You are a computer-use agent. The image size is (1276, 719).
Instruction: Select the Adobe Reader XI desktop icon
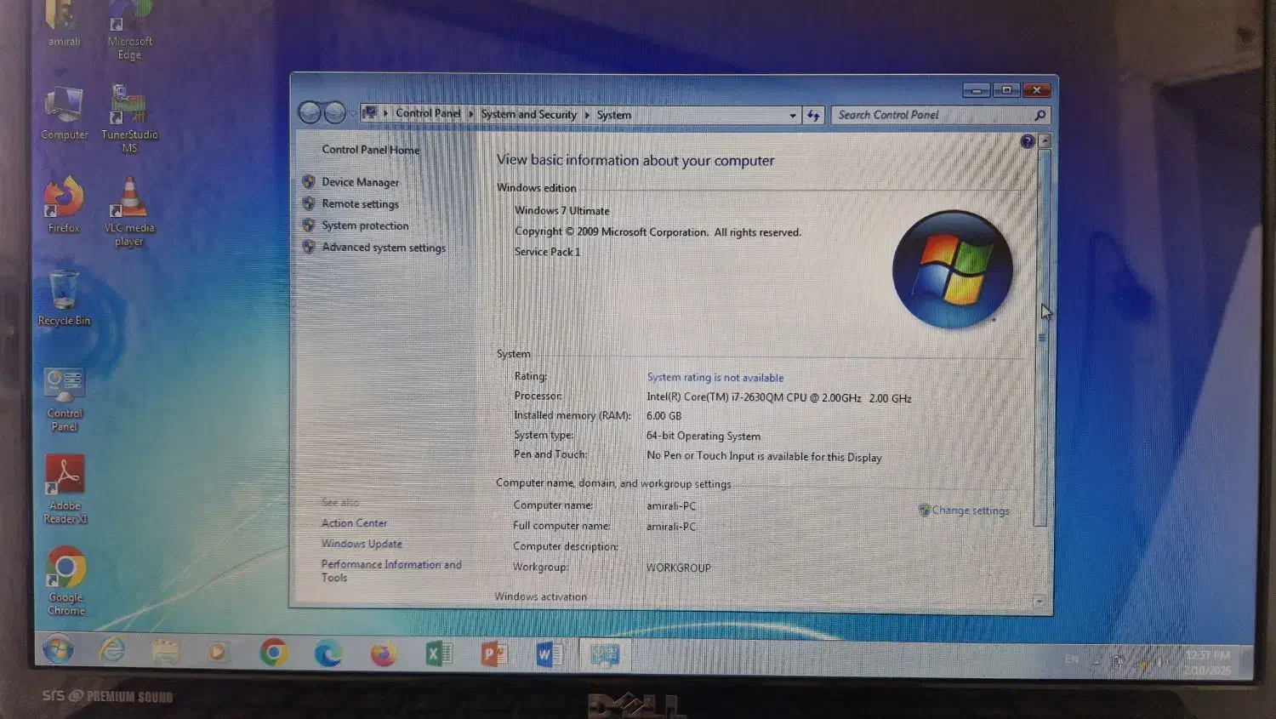66,489
